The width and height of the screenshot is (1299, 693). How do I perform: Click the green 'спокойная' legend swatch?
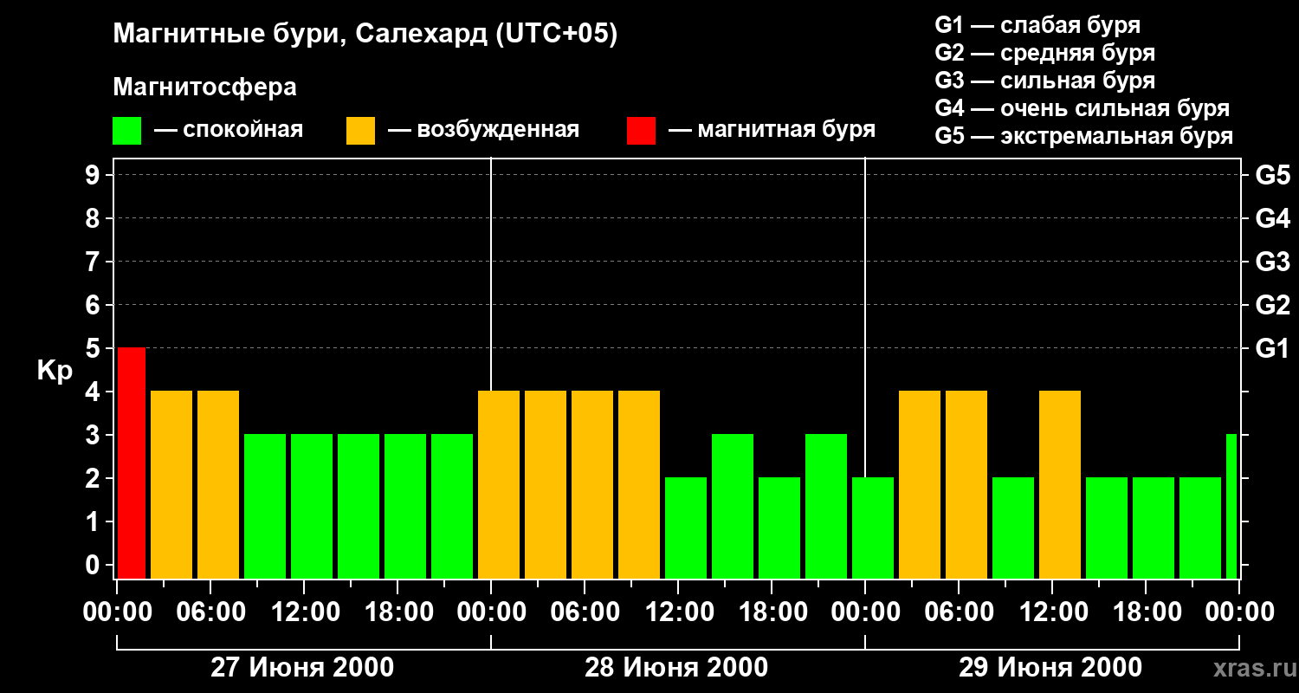(127, 131)
